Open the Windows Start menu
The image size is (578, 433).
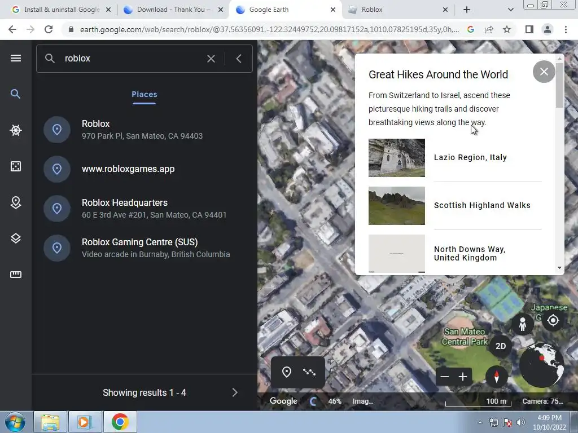[x=15, y=422]
